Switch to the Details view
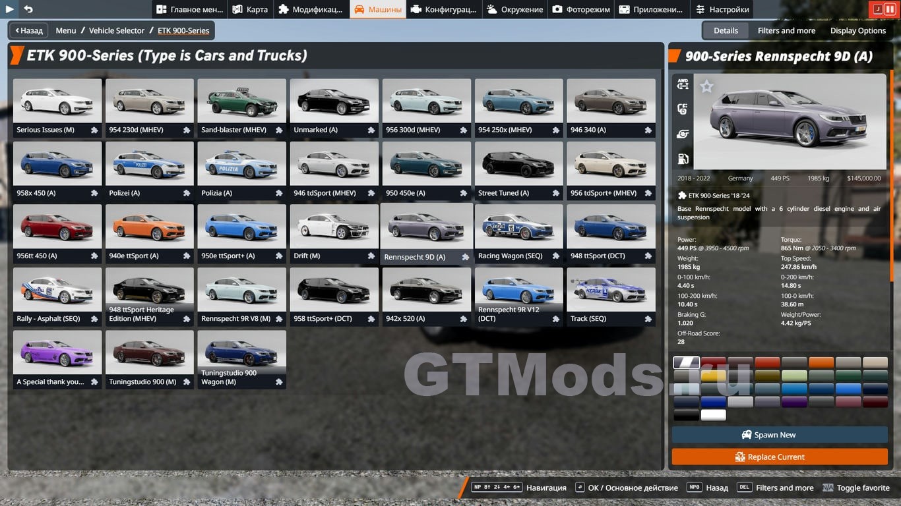The height and width of the screenshot is (506, 901). click(x=726, y=30)
